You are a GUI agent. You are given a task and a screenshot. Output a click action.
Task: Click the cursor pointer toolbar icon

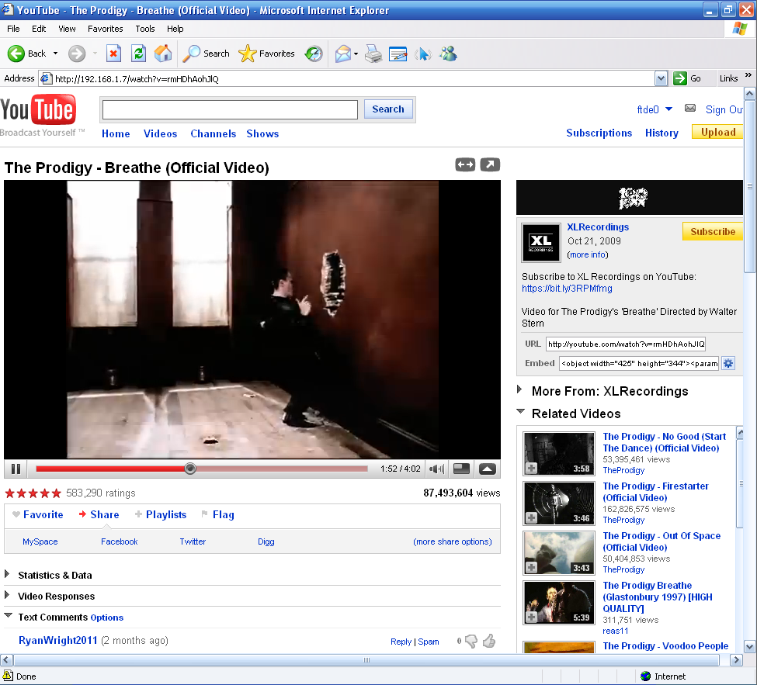(423, 54)
